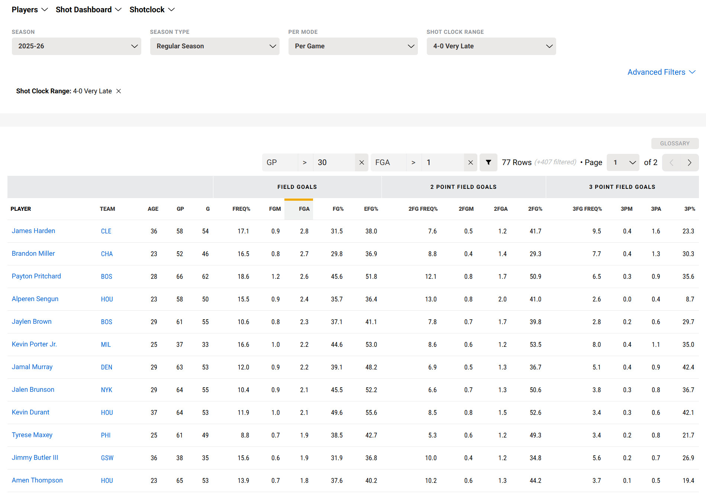Open the Shotclock menu
This screenshot has height=494, width=706.
click(x=152, y=10)
